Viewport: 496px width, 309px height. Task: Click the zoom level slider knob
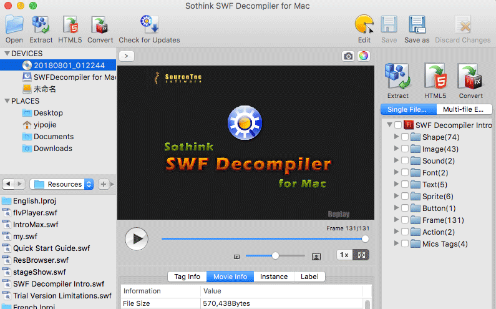click(x=276, y=255)
